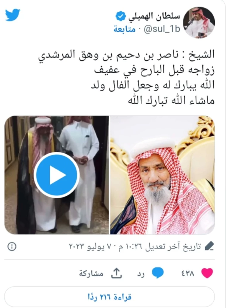Click the blue verified badge

(x=121, y=16)
